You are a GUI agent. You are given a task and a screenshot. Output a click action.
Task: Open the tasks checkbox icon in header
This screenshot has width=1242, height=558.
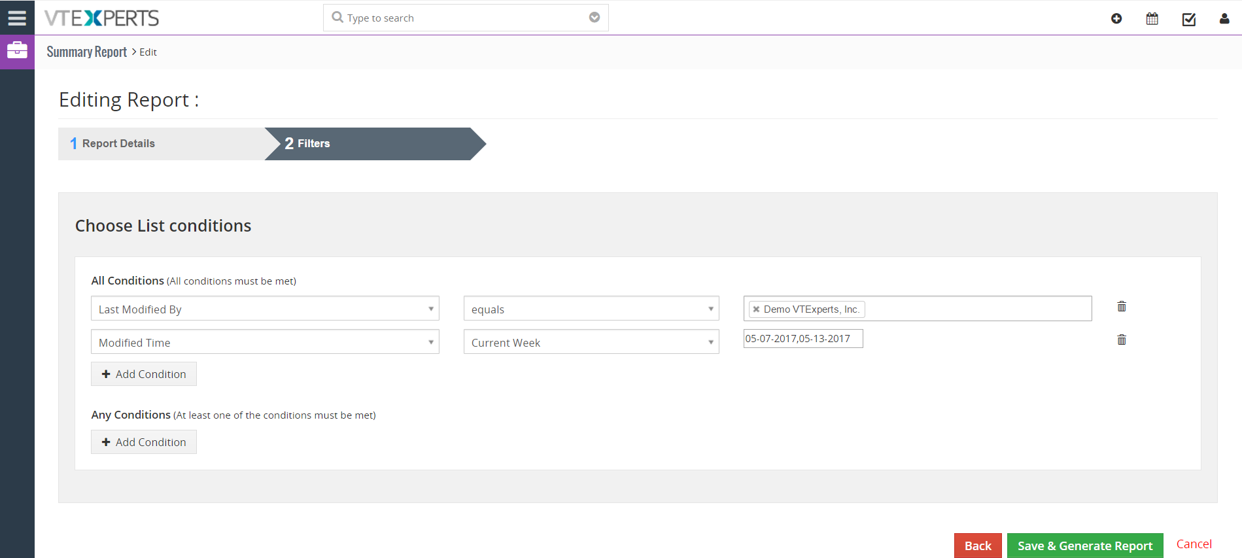click(x=1189, y=19)
